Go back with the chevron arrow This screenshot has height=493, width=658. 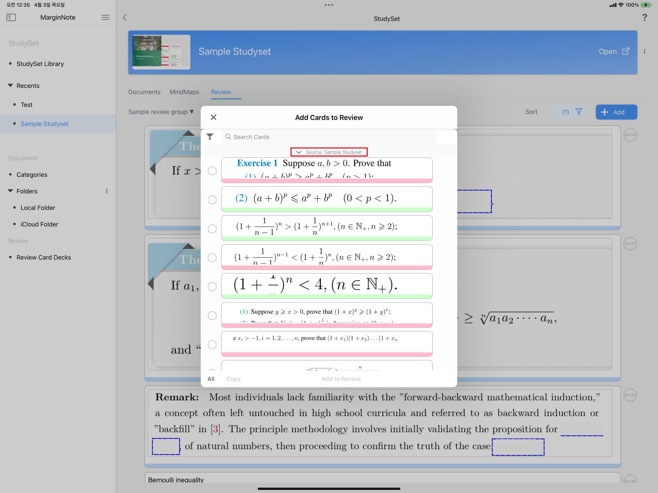tap(125, 17)
